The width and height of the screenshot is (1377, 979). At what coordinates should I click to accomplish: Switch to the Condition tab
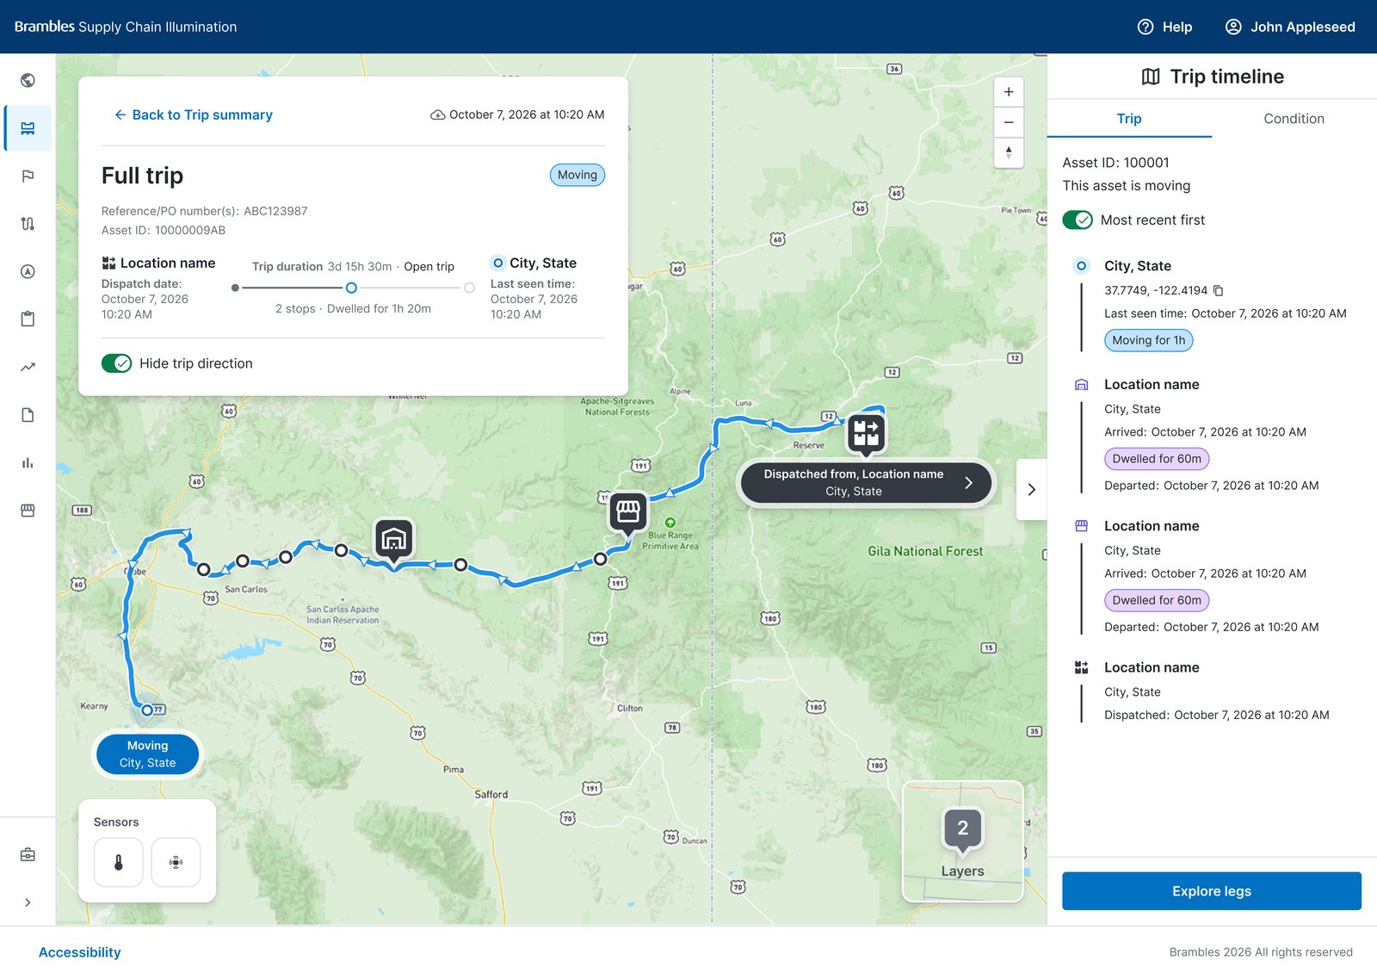pos(1294,119)
